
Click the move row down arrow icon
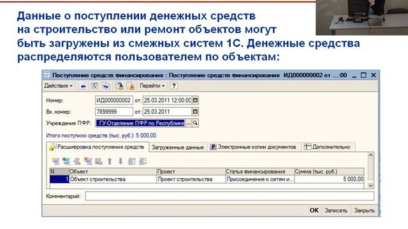(120, 161)
